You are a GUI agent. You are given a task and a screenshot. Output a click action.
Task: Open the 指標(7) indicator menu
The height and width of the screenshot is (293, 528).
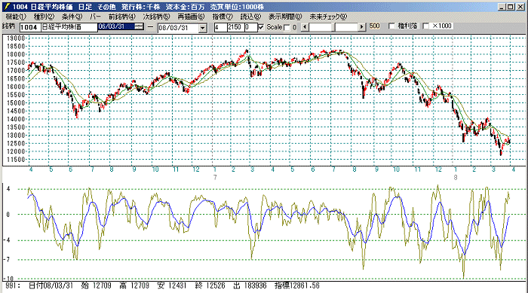tap(223, 17)
